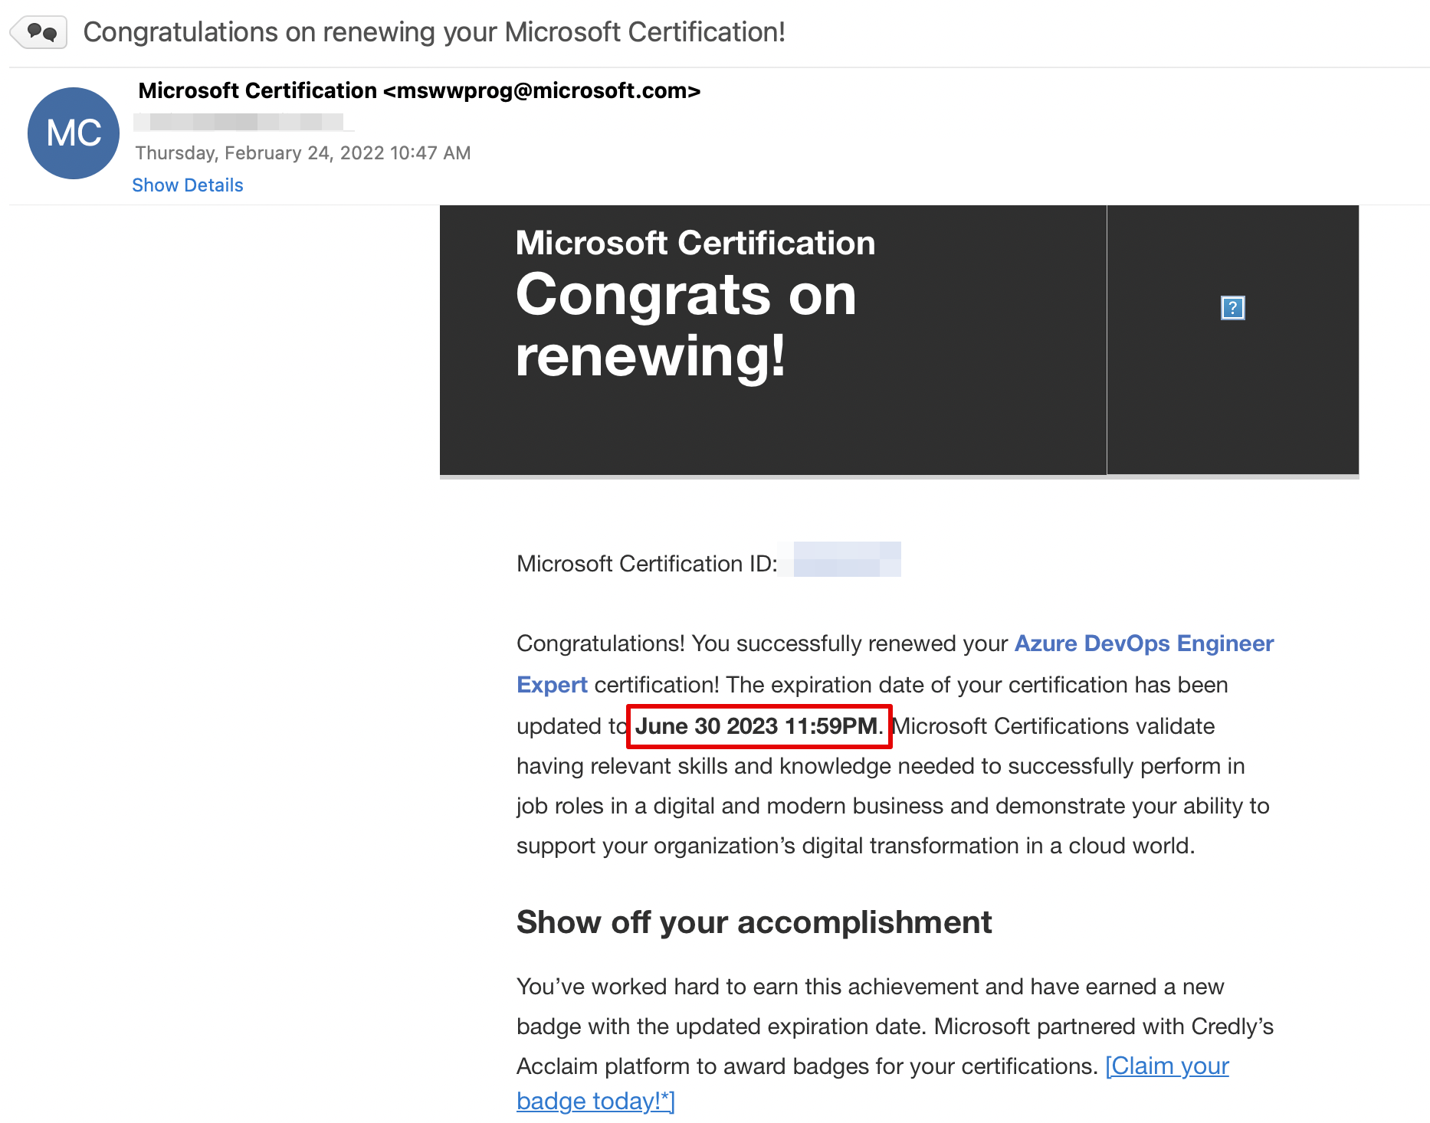Click the Show off your accomplishment heading
The image size is (1430, 1123).
pos(754,922)
